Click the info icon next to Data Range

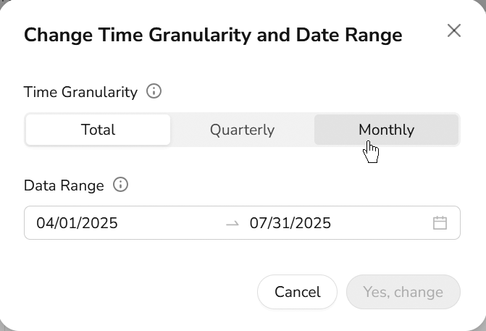(x=121, y=185)
